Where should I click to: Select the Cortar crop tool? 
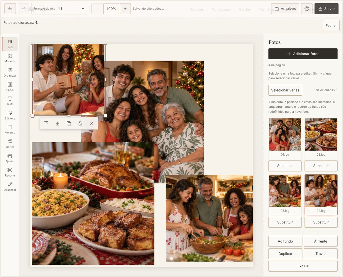click(10, 144)
